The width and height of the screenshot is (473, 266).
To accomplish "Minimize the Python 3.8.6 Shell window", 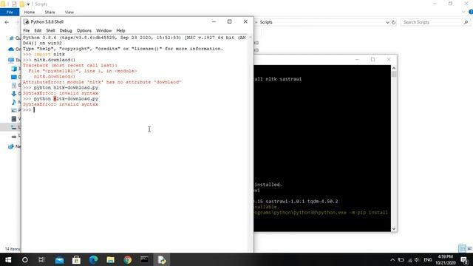I will pyautogui.click(x=214, y=21).
